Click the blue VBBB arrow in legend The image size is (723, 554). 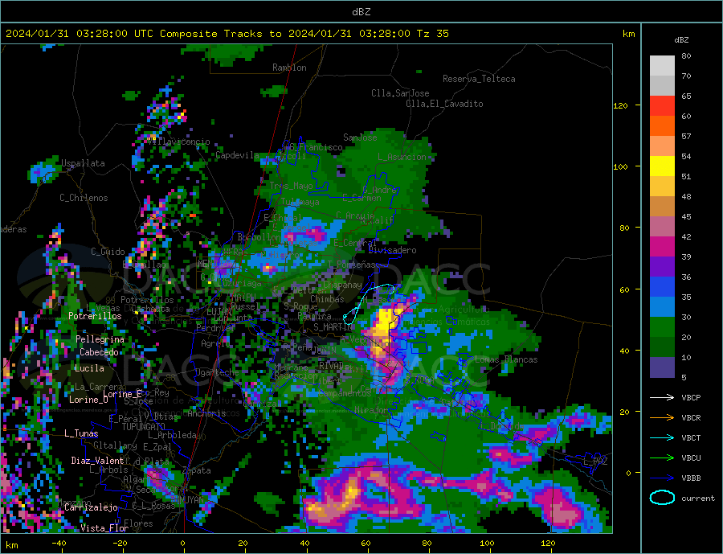click(x=662, y=478)
